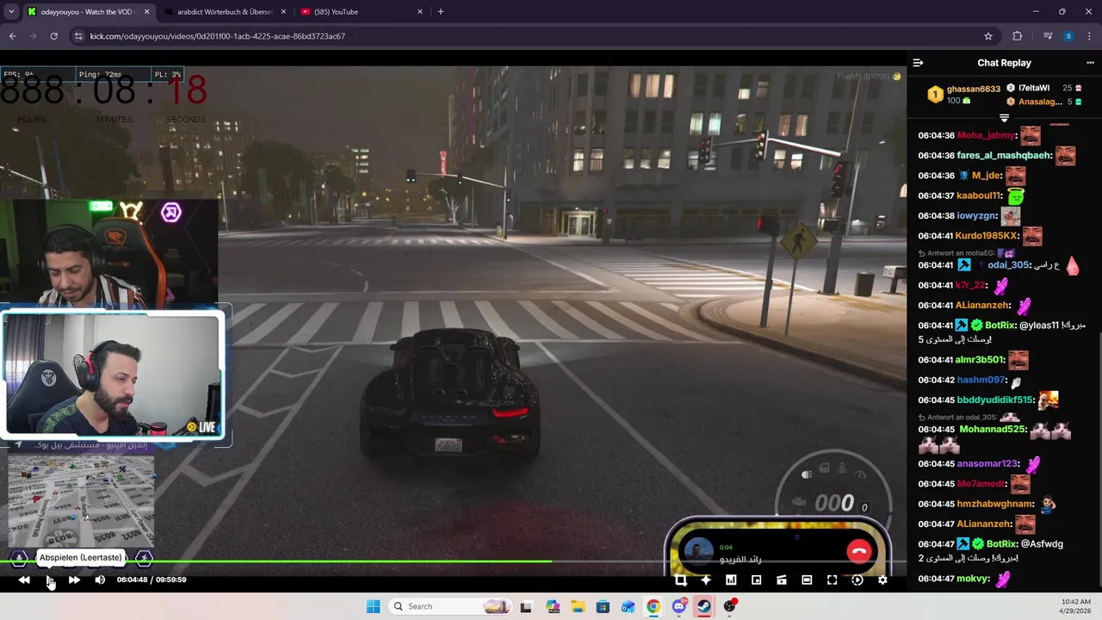Close the arabdict Wörterbuch tab
This screenshot has height=620, width=1102.
click(x=282, y=12)
